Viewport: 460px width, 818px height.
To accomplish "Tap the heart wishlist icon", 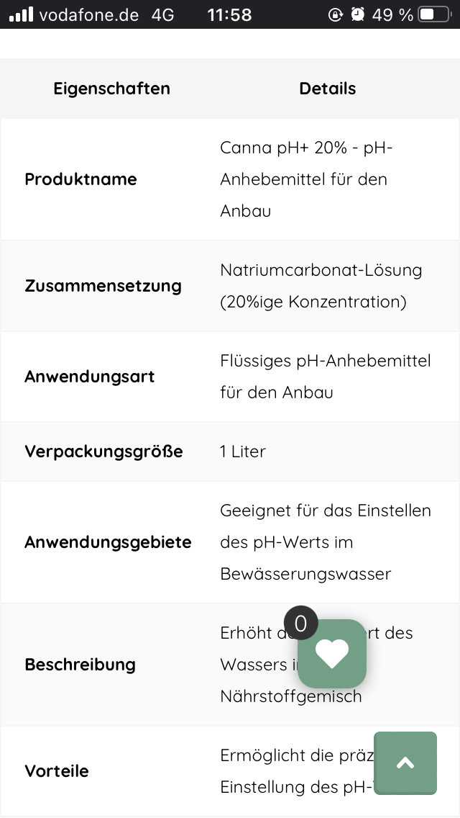I will pyautogui.click(x=332, y=654).
